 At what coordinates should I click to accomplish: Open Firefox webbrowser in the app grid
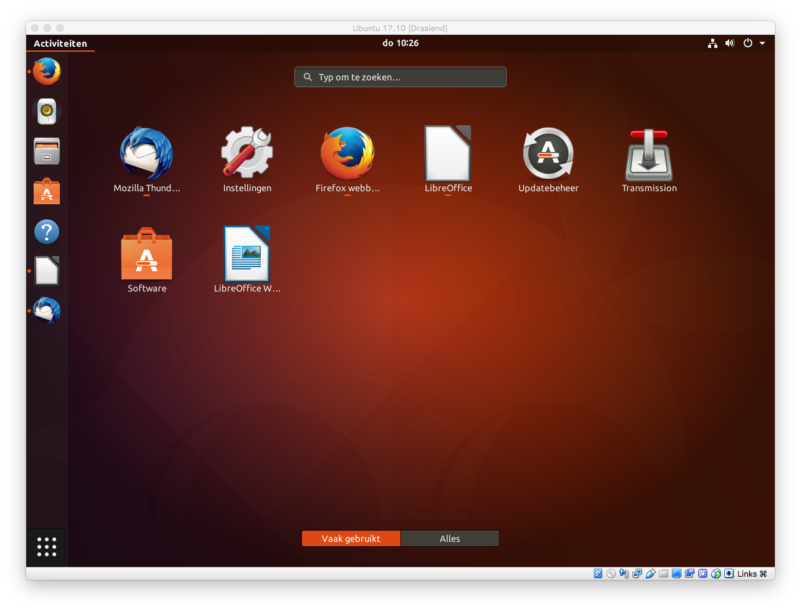pyautogui.click(x=347, y=154)
